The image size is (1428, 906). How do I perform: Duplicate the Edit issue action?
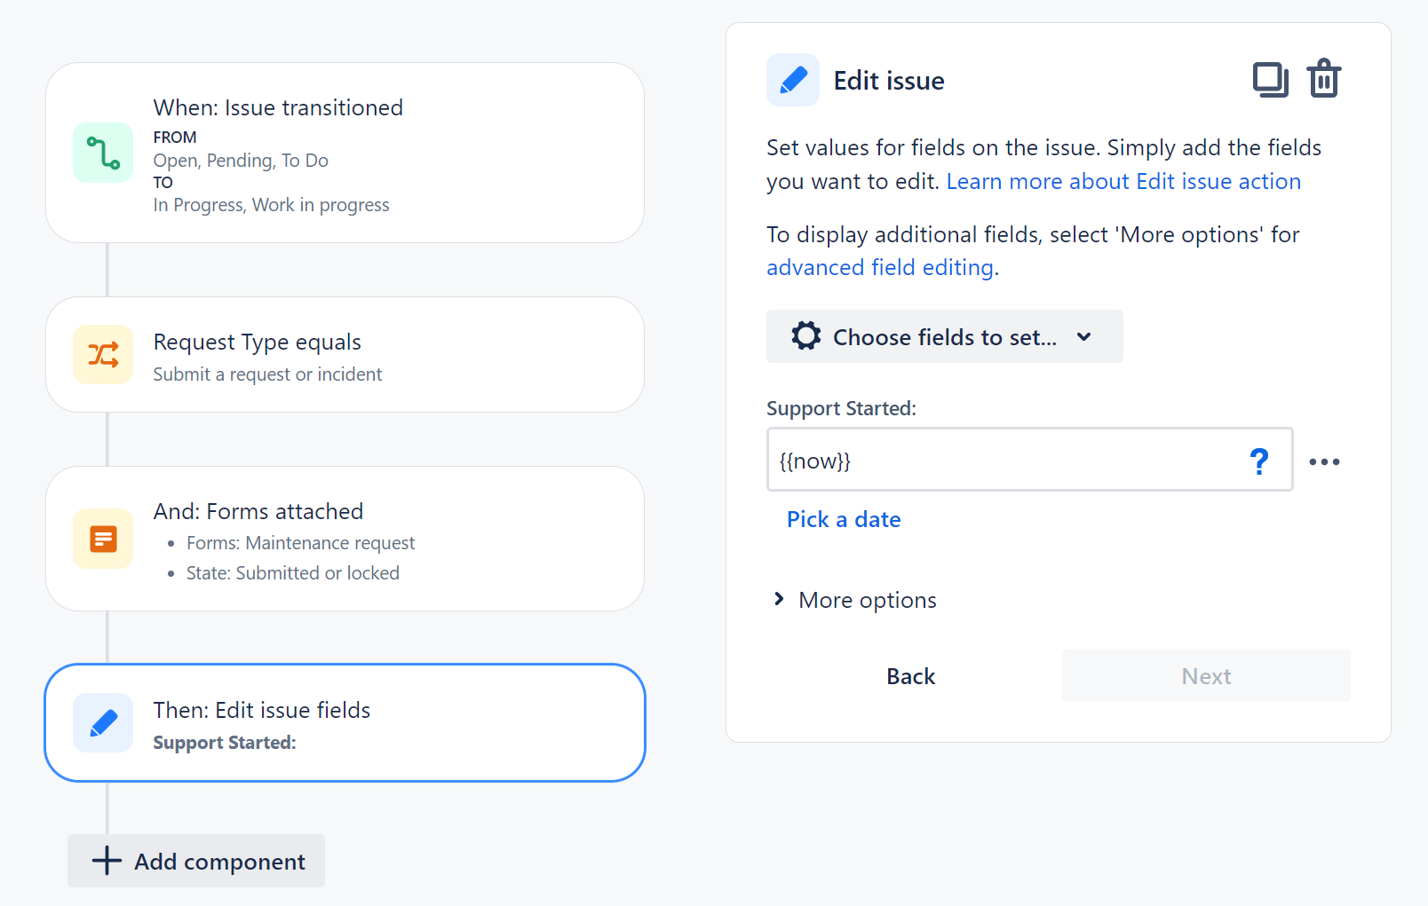(x=1271, y=78)
